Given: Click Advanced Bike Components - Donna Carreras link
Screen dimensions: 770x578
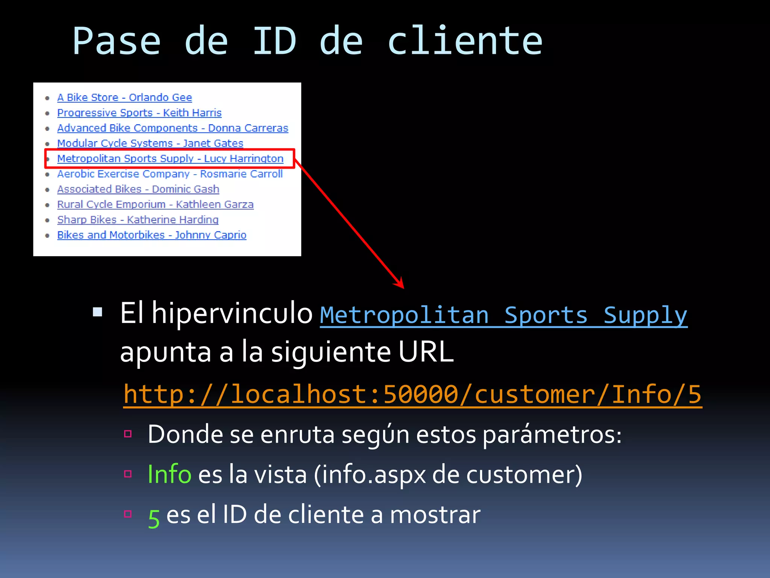Looking at the screenshot, I should 173,128.
